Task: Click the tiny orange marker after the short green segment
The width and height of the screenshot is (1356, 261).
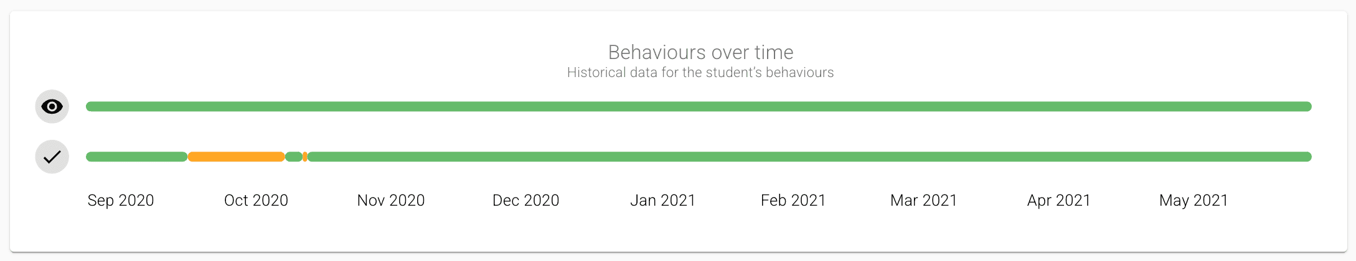Action: click(x=305, y=157)
